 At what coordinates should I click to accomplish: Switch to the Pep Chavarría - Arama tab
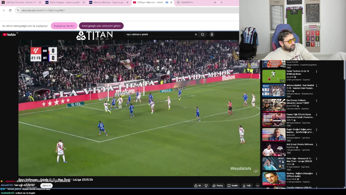tap(21, 2)
